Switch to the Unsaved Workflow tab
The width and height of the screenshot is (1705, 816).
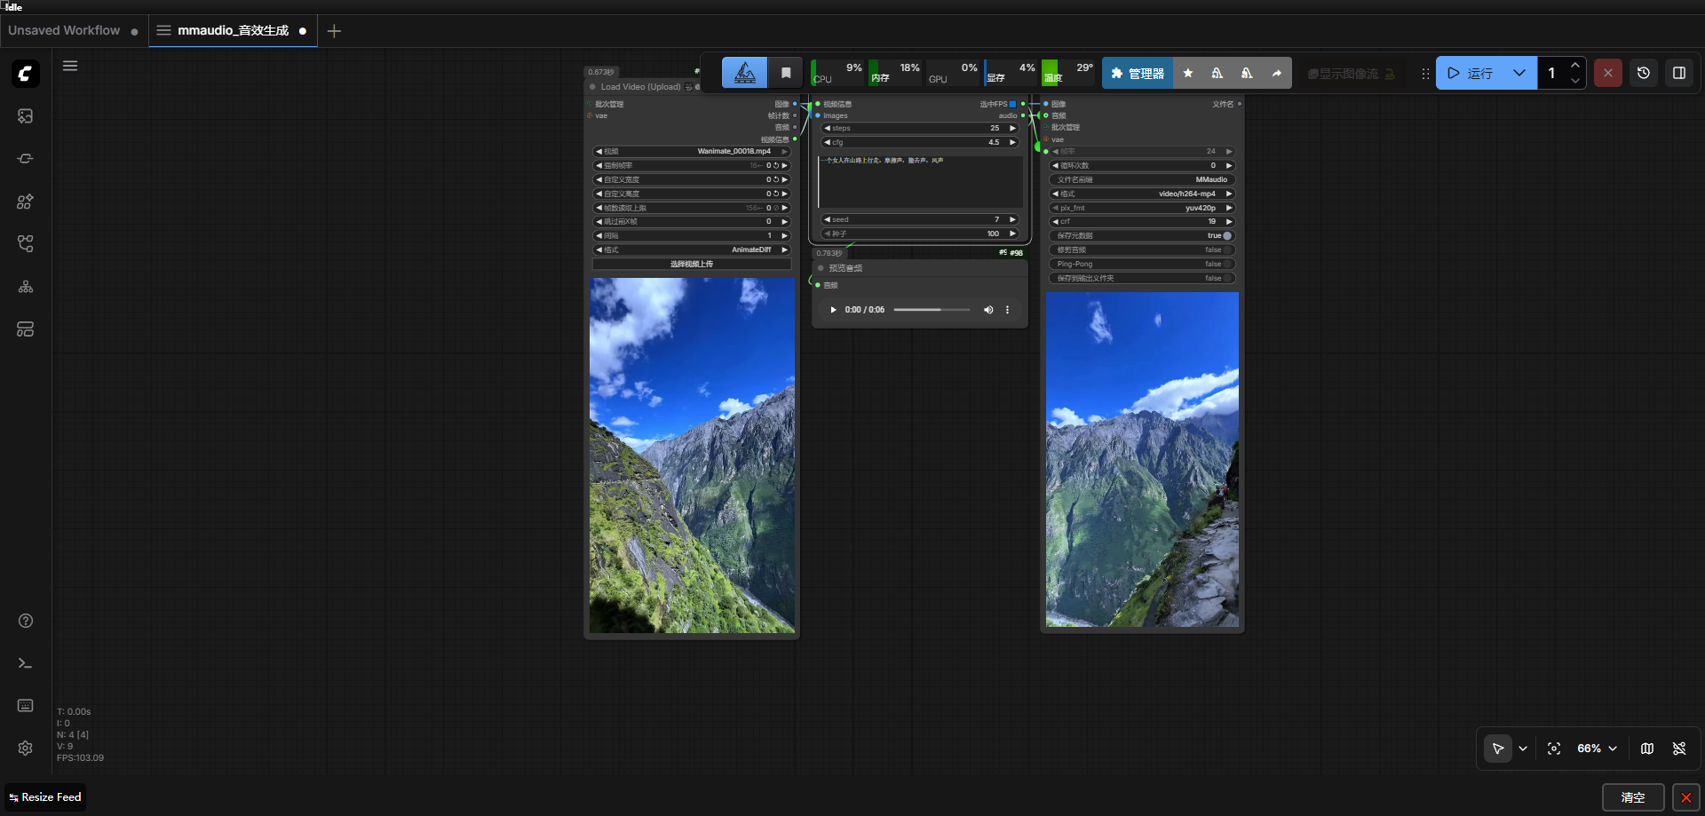[x=64, y=30]
